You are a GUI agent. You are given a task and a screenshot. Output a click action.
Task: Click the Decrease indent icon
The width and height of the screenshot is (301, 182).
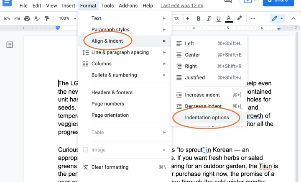(x=179, y=106)
